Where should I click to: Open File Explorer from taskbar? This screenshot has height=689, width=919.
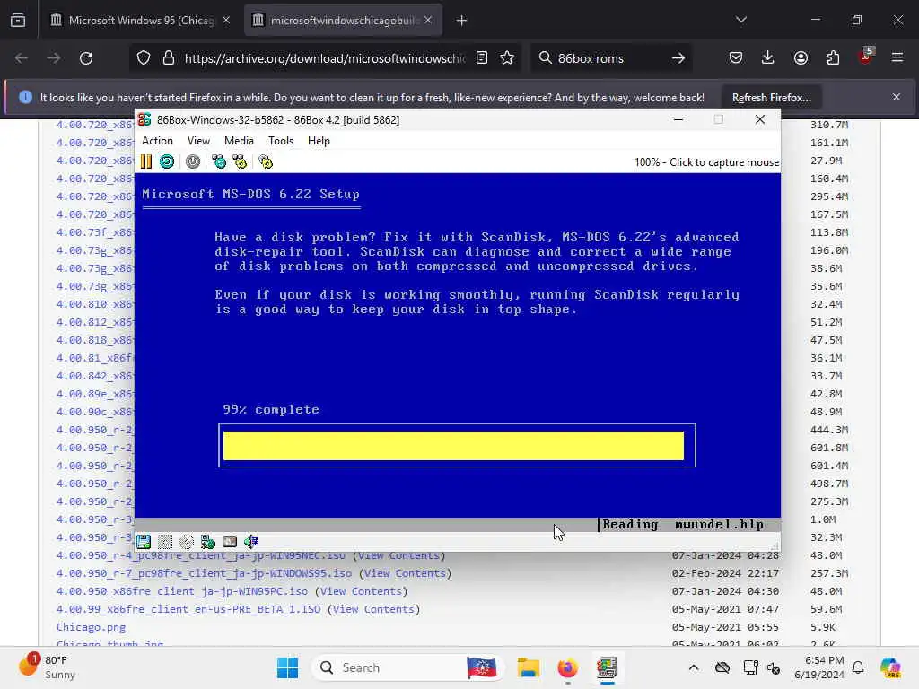pyautogui.click(x=528, y=667)
